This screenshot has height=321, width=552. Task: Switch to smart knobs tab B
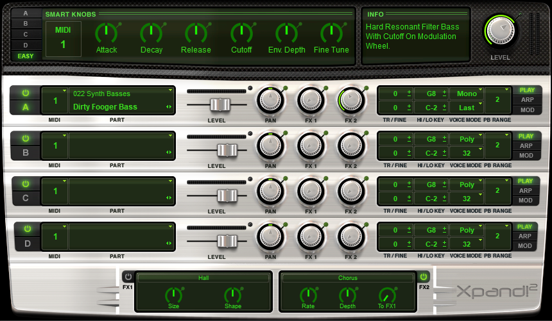click(26, 24)
